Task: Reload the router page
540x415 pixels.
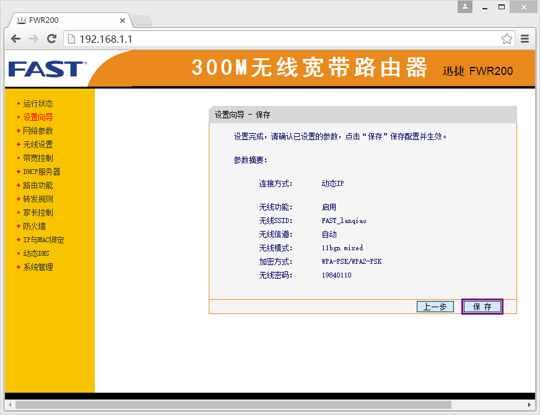Action: 51,38
